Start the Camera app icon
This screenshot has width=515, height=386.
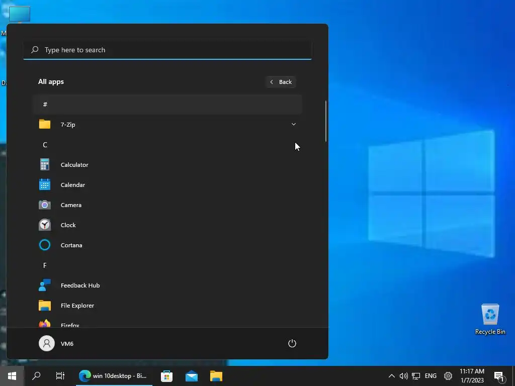tap(45, 205)
